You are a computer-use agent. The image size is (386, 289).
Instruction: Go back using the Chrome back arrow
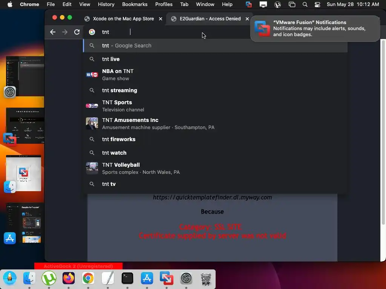(53, 32)
